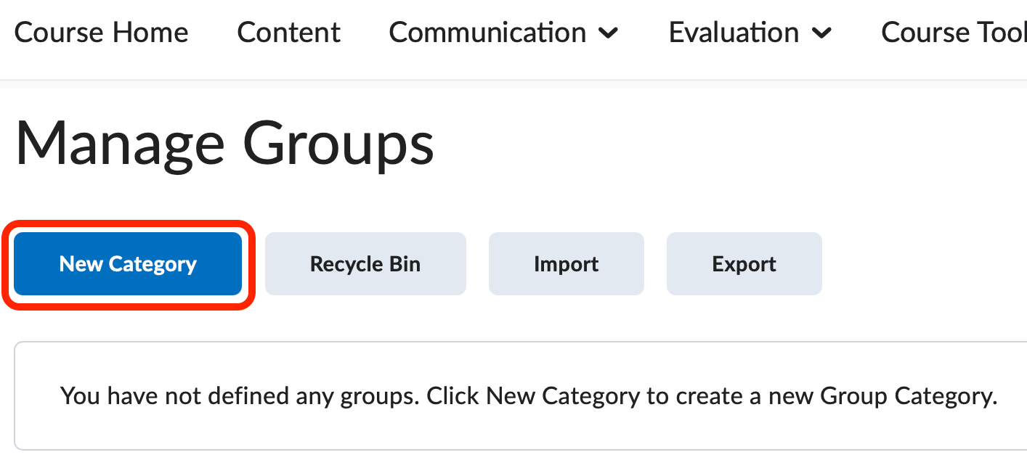Select Course Home in the navbar
Image resolution: width=1027 pixels, height=460 pixels.
click(x=102, y=32)
